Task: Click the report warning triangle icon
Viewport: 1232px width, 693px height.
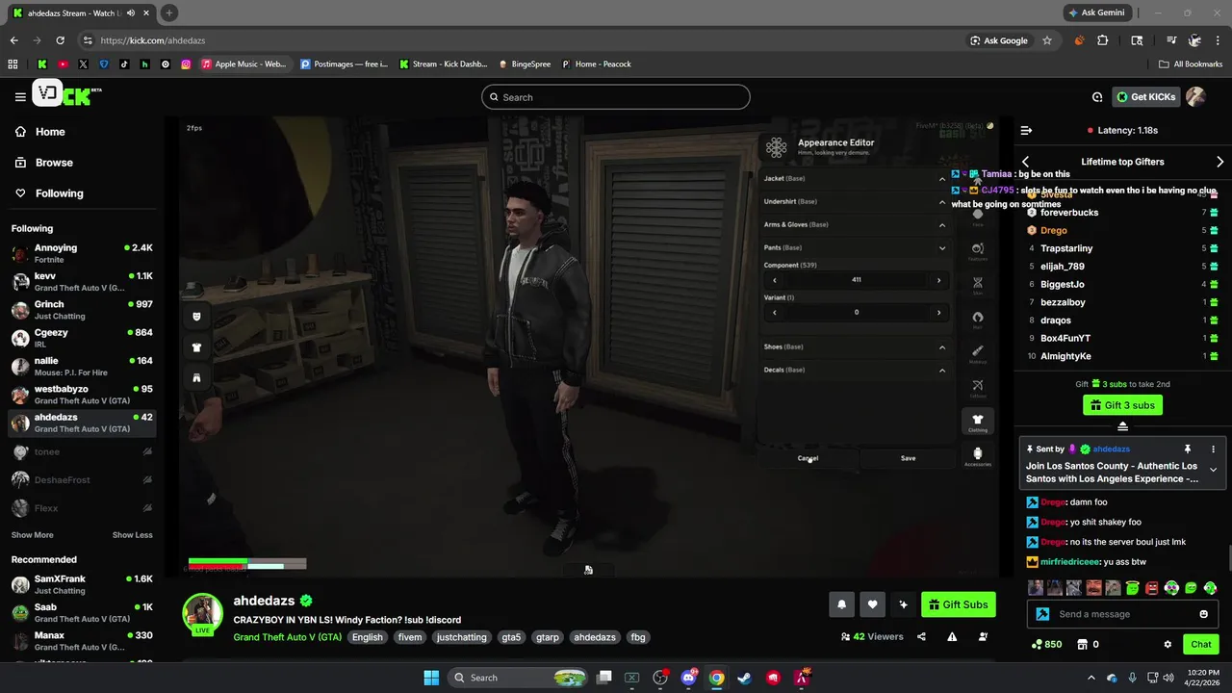Action: (x=952, y=636)
